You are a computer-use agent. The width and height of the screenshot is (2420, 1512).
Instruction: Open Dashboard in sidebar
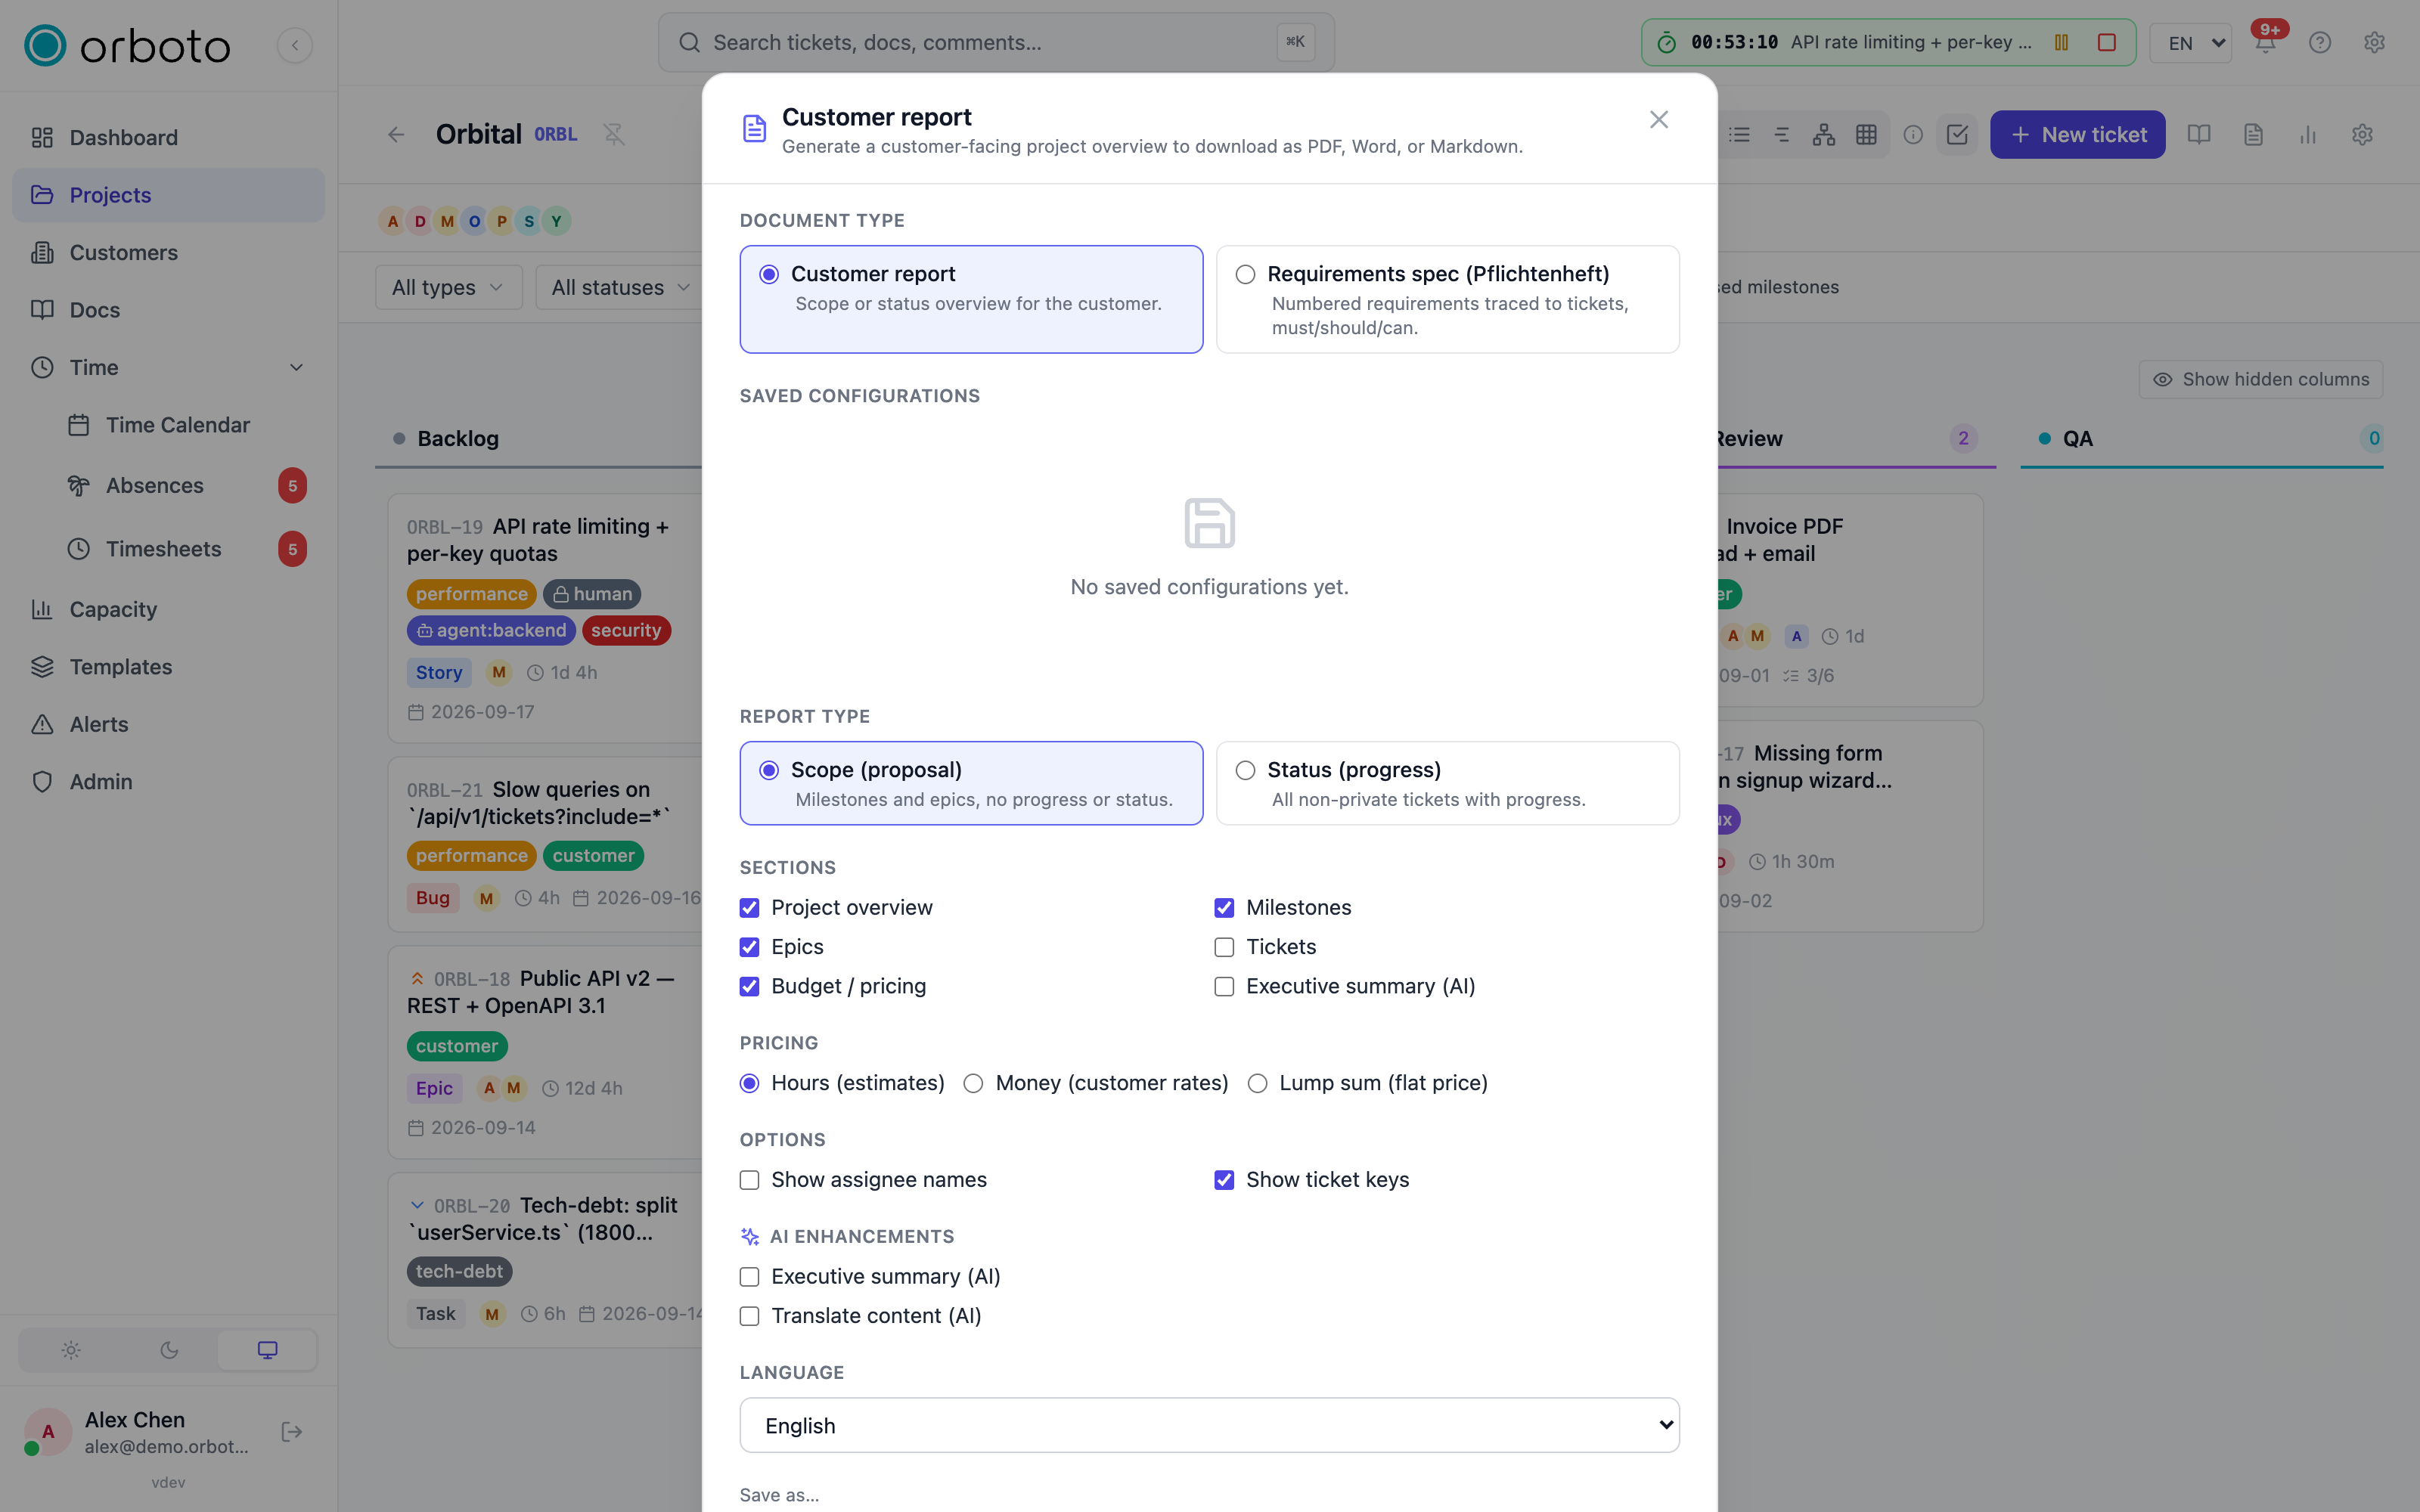tap(168, 137)
